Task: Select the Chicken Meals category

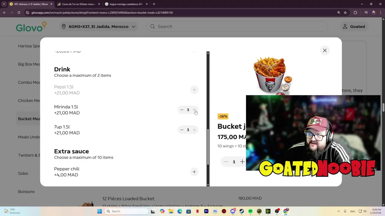Action: (29, 100)
